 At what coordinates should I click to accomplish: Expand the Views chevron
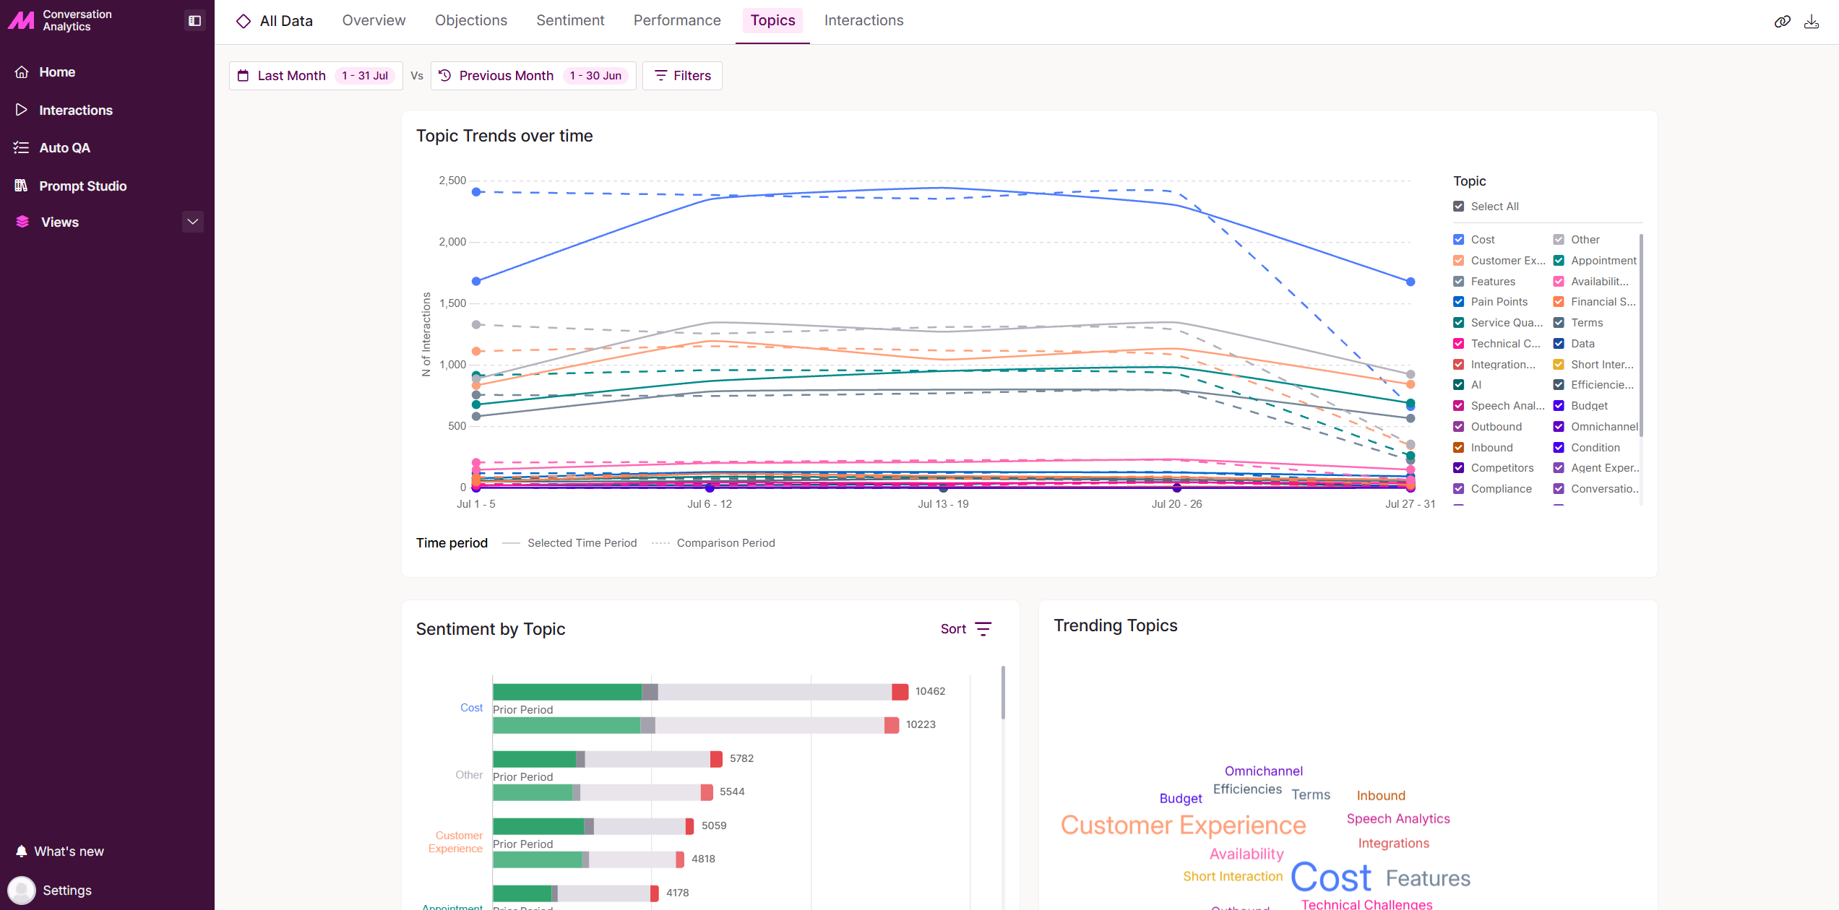(x=193, y=222)
